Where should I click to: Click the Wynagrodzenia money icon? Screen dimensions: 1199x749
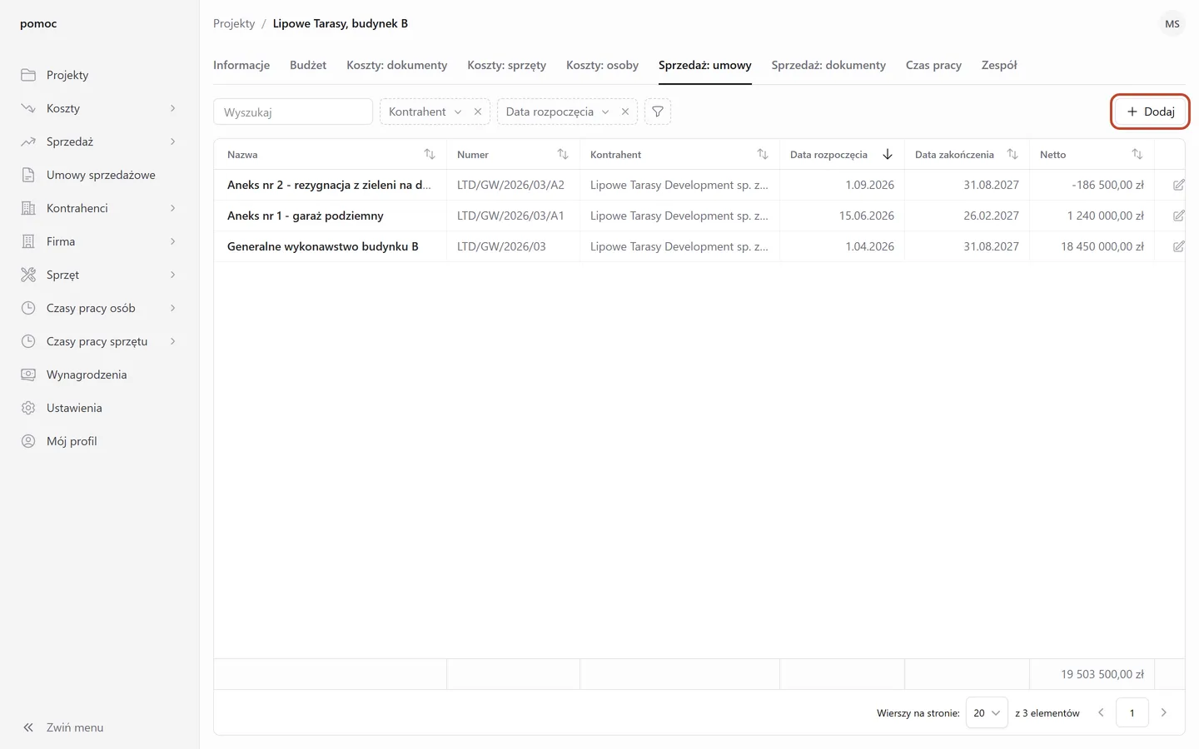click(x=28, y=374)
